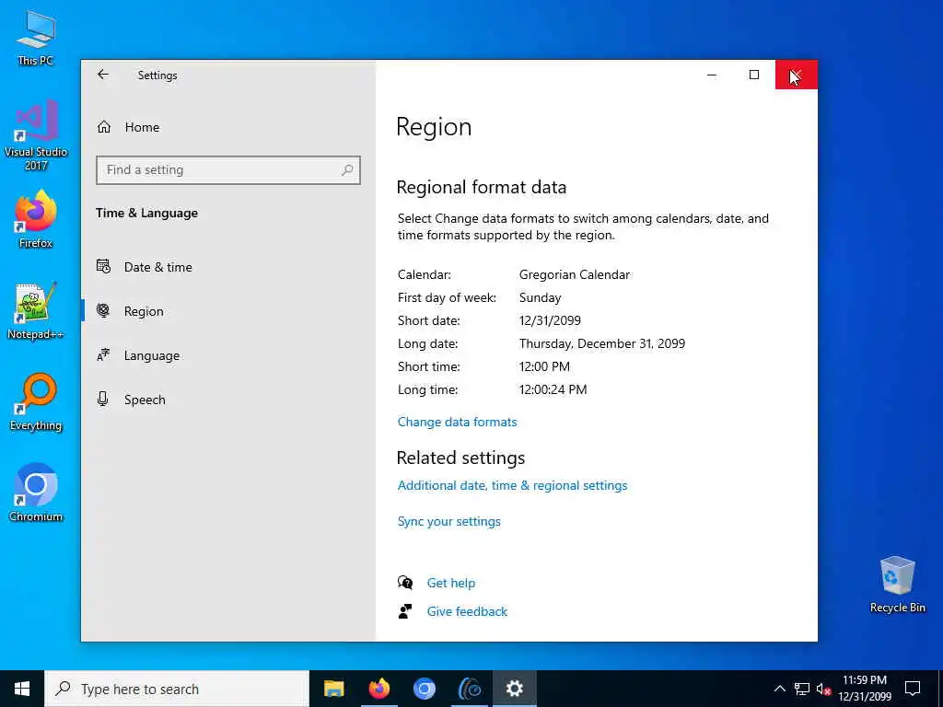Screen dimensions: 943x707
Task: Show hidden system tray icons
Action: coord(779,689)
